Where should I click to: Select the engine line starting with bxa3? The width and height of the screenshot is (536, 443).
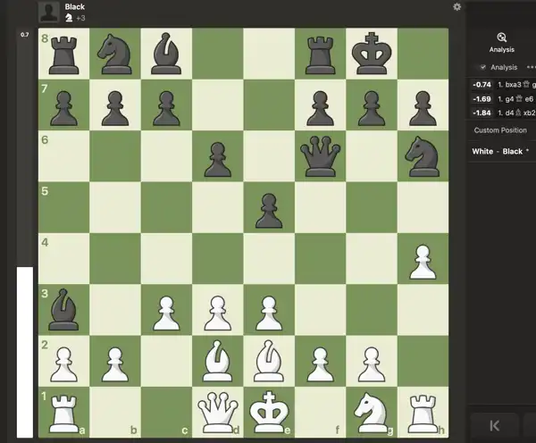505,84
